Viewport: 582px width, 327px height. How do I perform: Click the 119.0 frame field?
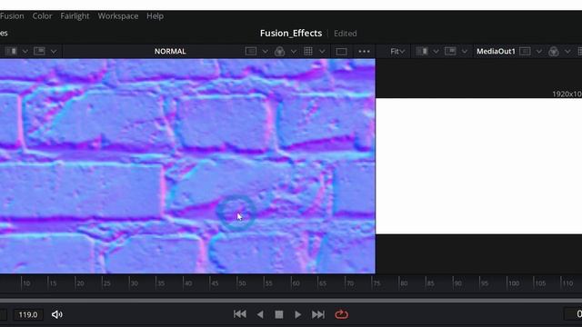28,315
